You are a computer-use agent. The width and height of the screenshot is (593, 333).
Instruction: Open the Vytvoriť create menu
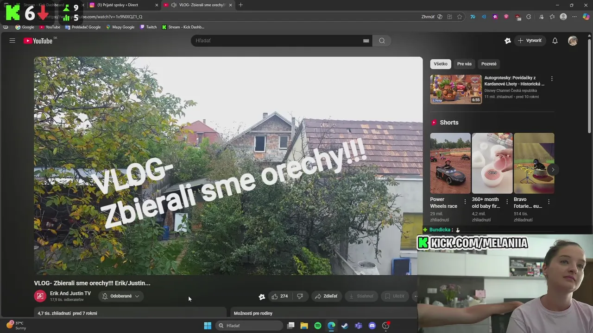point(530,41)
